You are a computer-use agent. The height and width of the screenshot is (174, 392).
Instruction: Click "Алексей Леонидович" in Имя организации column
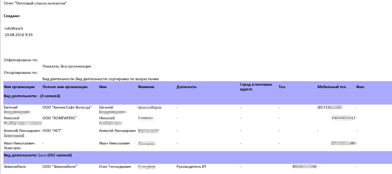(22, 131)
